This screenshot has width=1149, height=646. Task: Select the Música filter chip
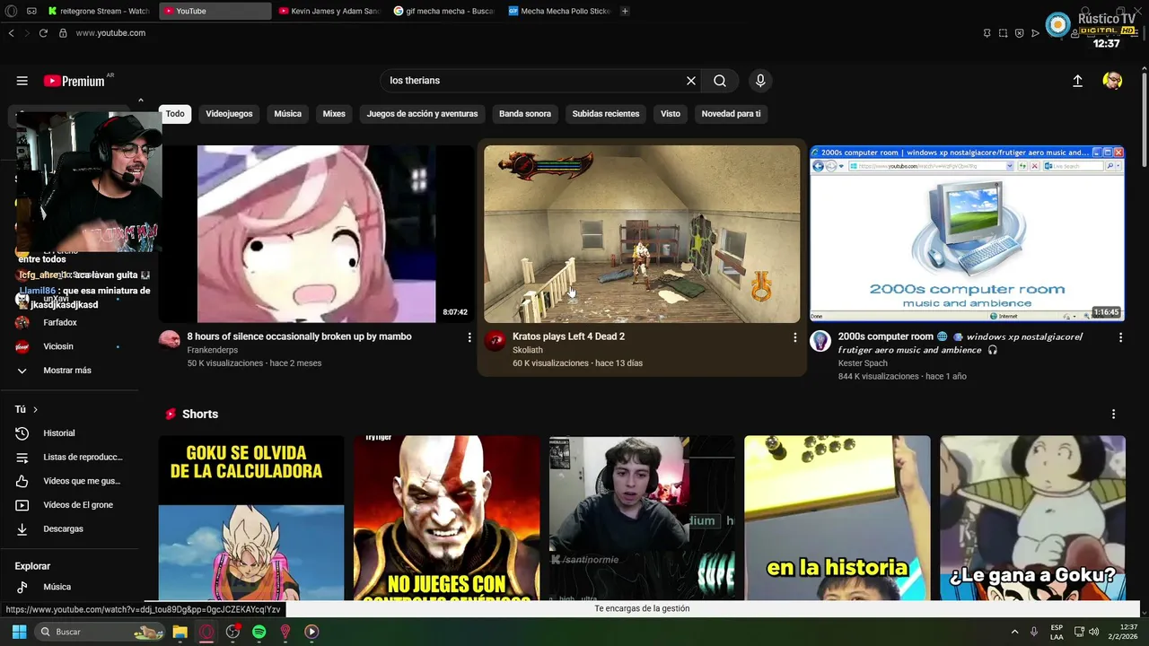tap(287, 114)
